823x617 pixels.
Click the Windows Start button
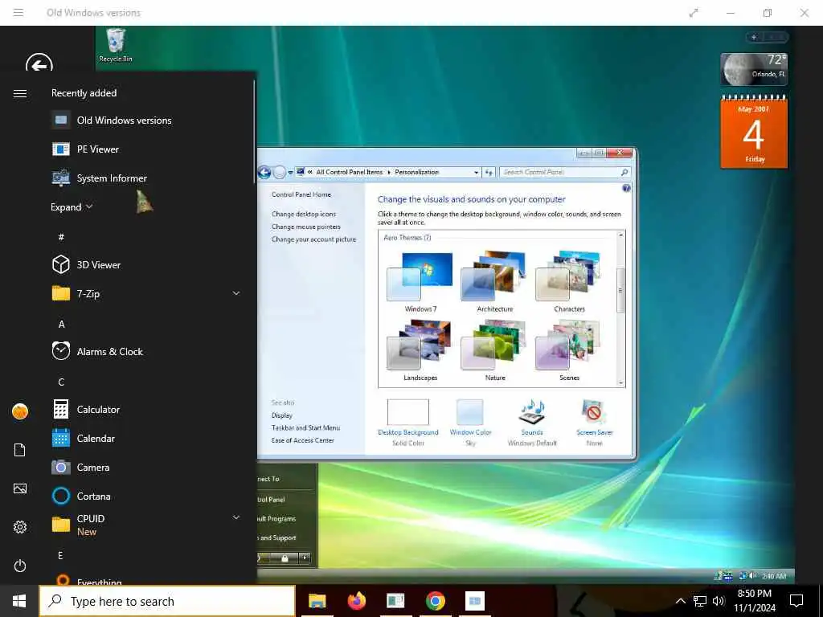point(19,601)
